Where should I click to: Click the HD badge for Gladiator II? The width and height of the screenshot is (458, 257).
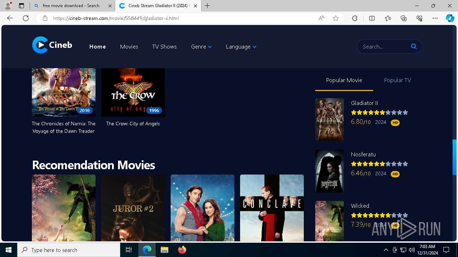click(395, 122)
